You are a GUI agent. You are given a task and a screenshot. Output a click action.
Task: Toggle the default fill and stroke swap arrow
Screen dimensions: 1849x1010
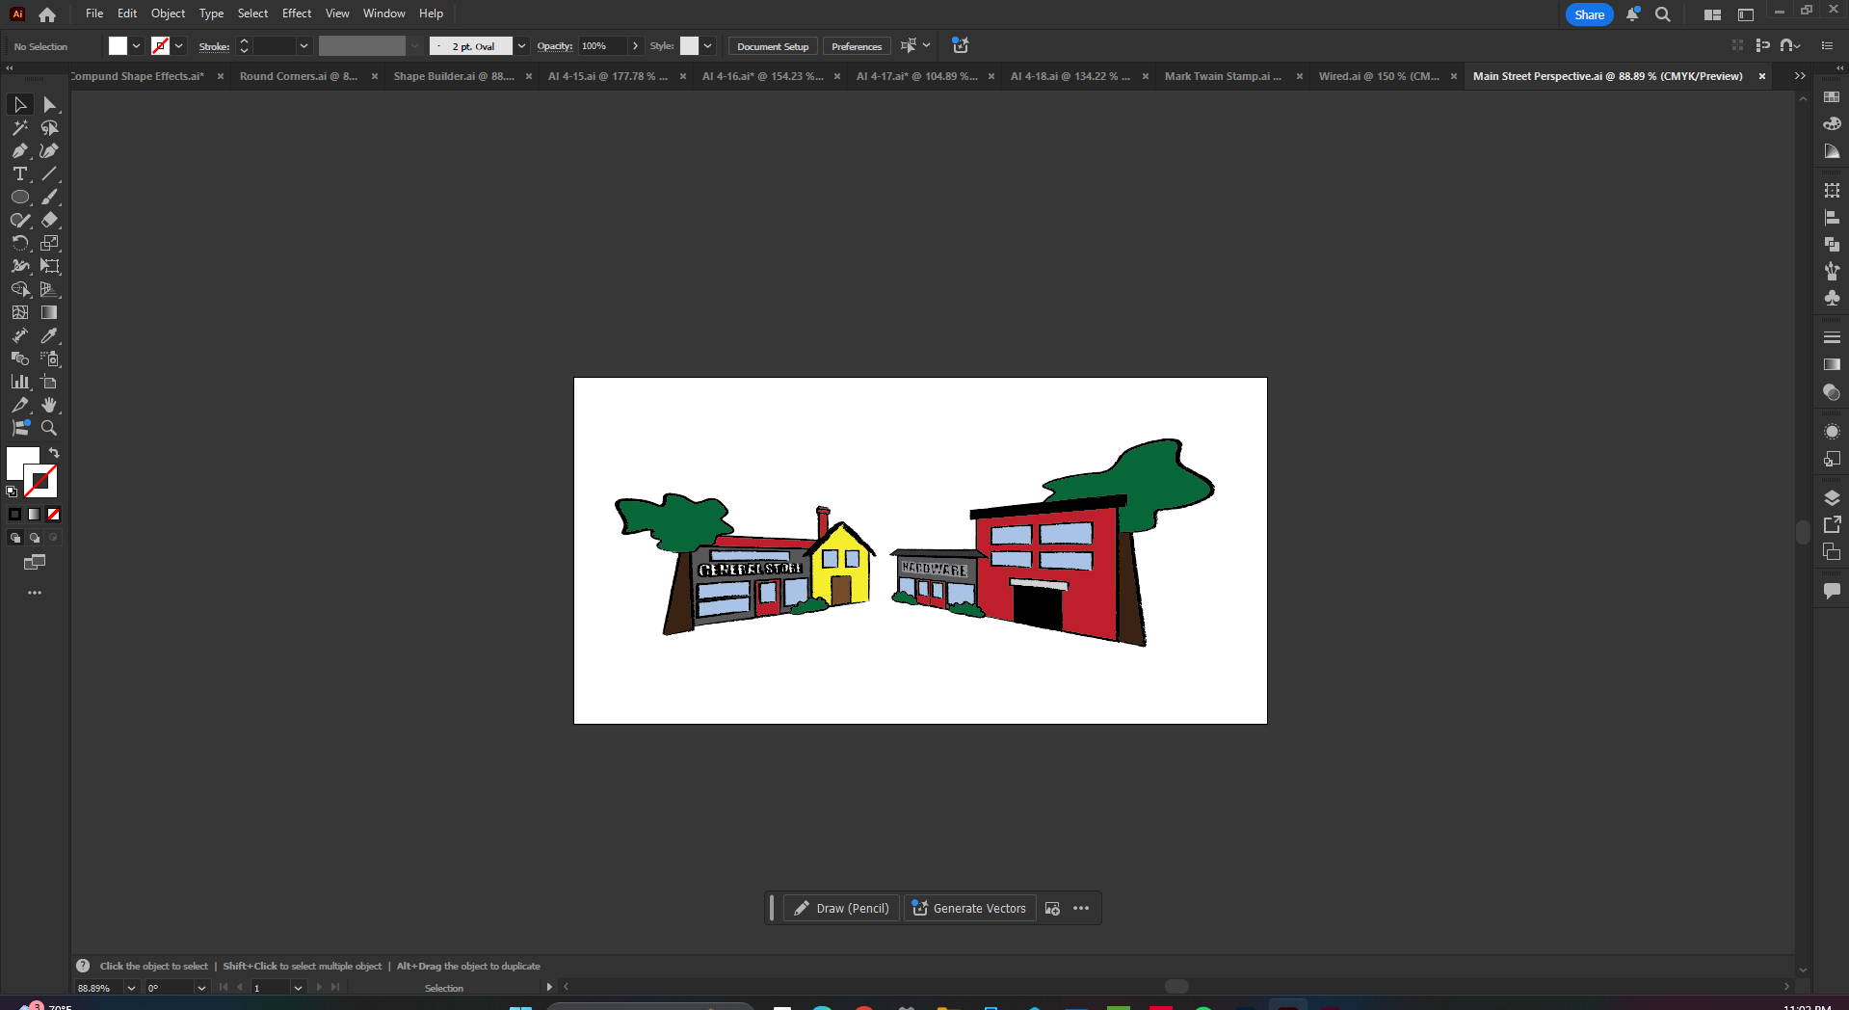point(54,453)
